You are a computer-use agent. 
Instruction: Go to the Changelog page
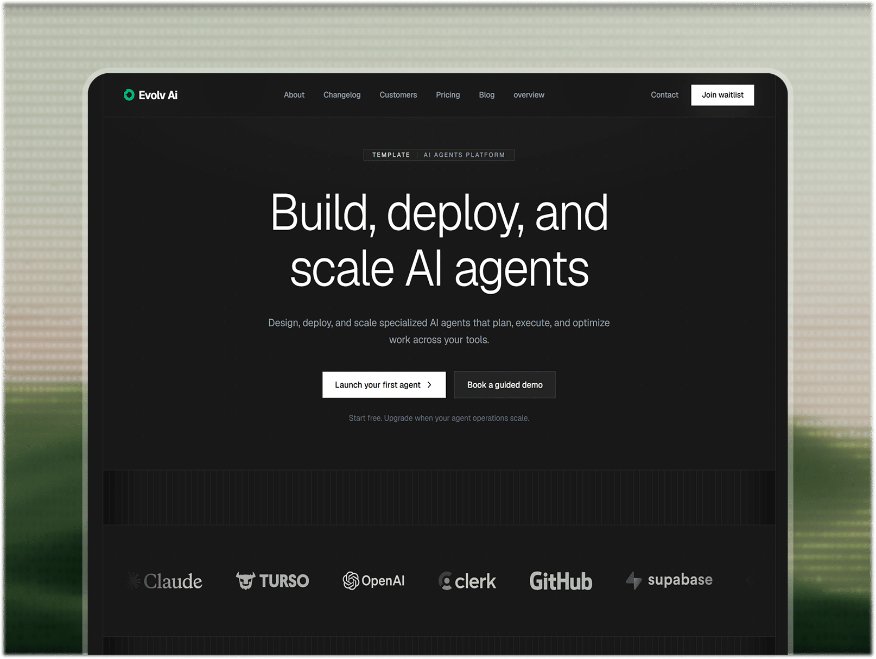tap(342, 95)
